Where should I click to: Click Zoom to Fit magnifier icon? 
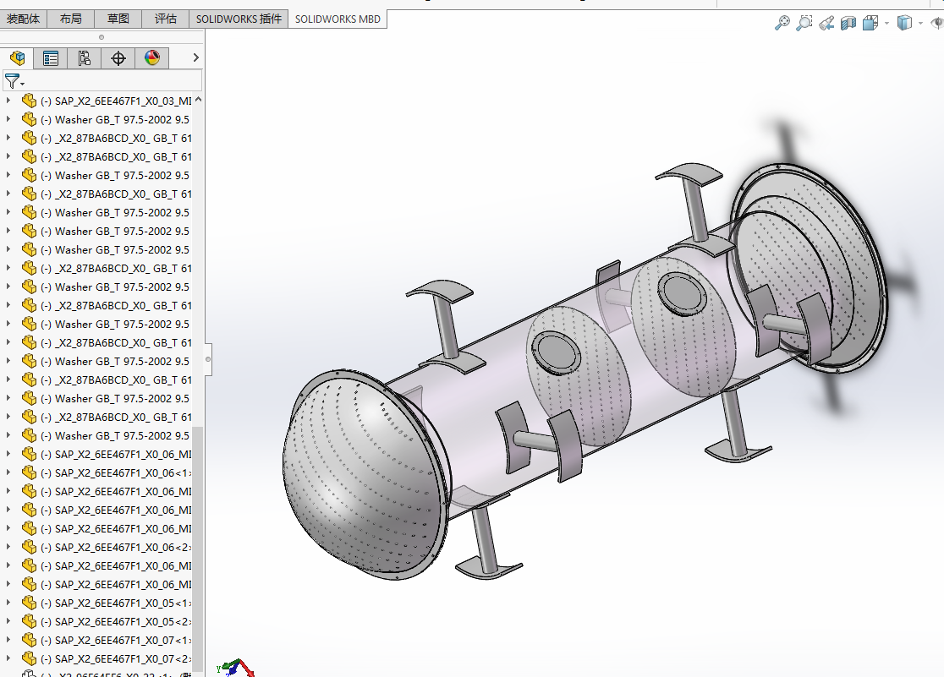click(x=782, y=23)
